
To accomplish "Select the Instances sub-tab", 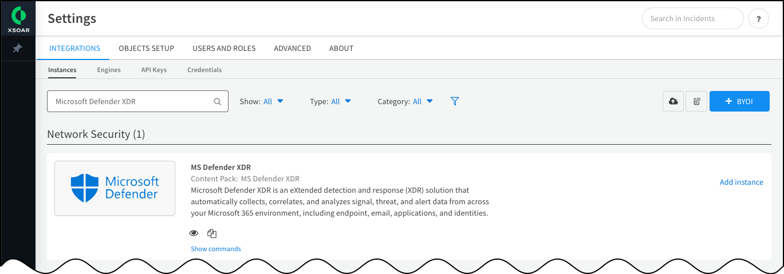I will point(62,70).
